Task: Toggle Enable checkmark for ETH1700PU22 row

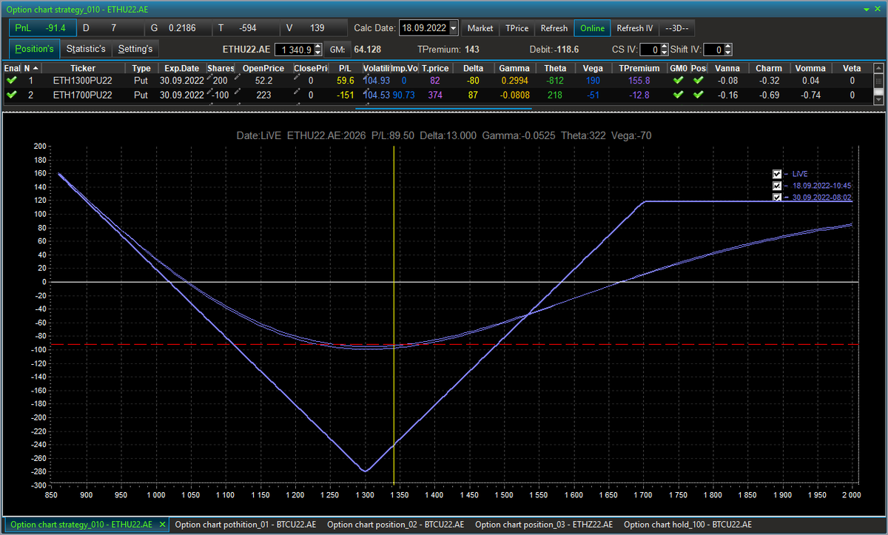Action: tap(11, 95)
